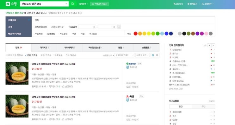Click the heart 찜하기 icon for 옥션 item
Image resolution: width=235 pixels, height=125 pixels.
coord(50,119)
